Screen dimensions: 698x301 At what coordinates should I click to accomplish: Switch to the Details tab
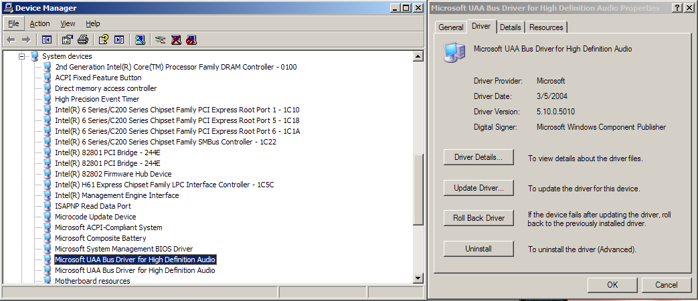(x=510, y=27)
